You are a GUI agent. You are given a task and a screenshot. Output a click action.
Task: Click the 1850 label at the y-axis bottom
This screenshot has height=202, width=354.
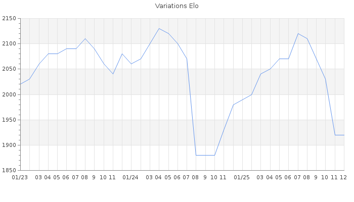[x=9, y=170]
